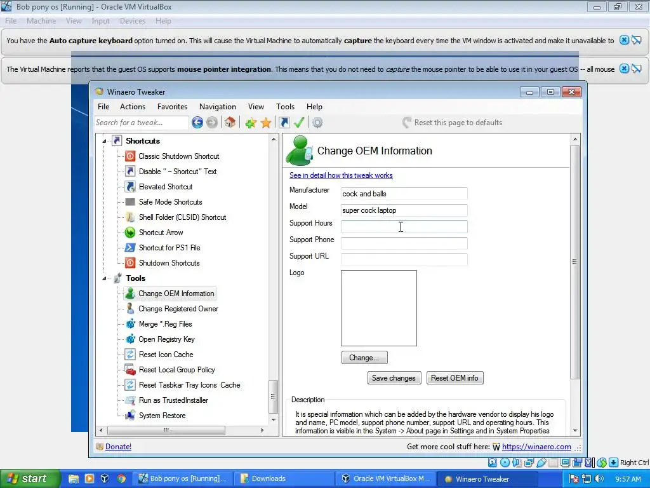Open the Actions menu
Image resolution: width=650 pixels, height=488 pixels.
coord(133,107)
